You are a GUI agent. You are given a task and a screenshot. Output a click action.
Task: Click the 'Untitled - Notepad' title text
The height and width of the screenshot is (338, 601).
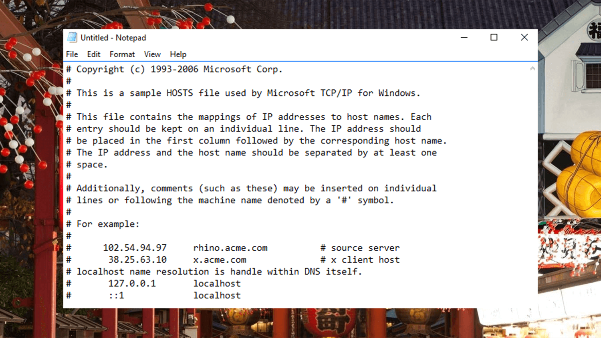click(113, 37)
